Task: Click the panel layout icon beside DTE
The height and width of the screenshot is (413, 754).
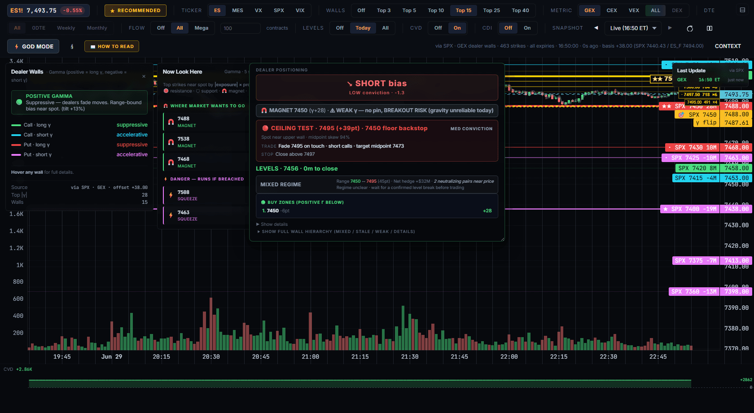Action: (x=742, y=10)
